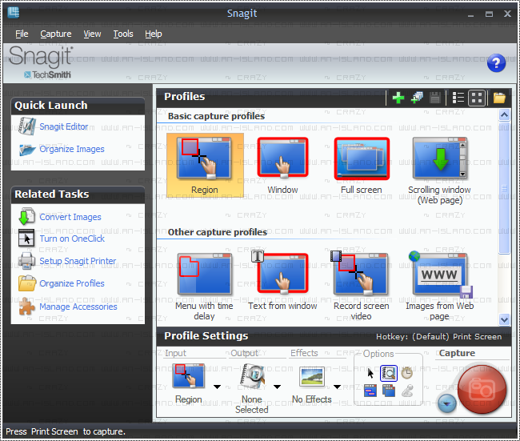Click the Setup Snagit Printer icon
The image size is (520, 441).
click(27, 261)
